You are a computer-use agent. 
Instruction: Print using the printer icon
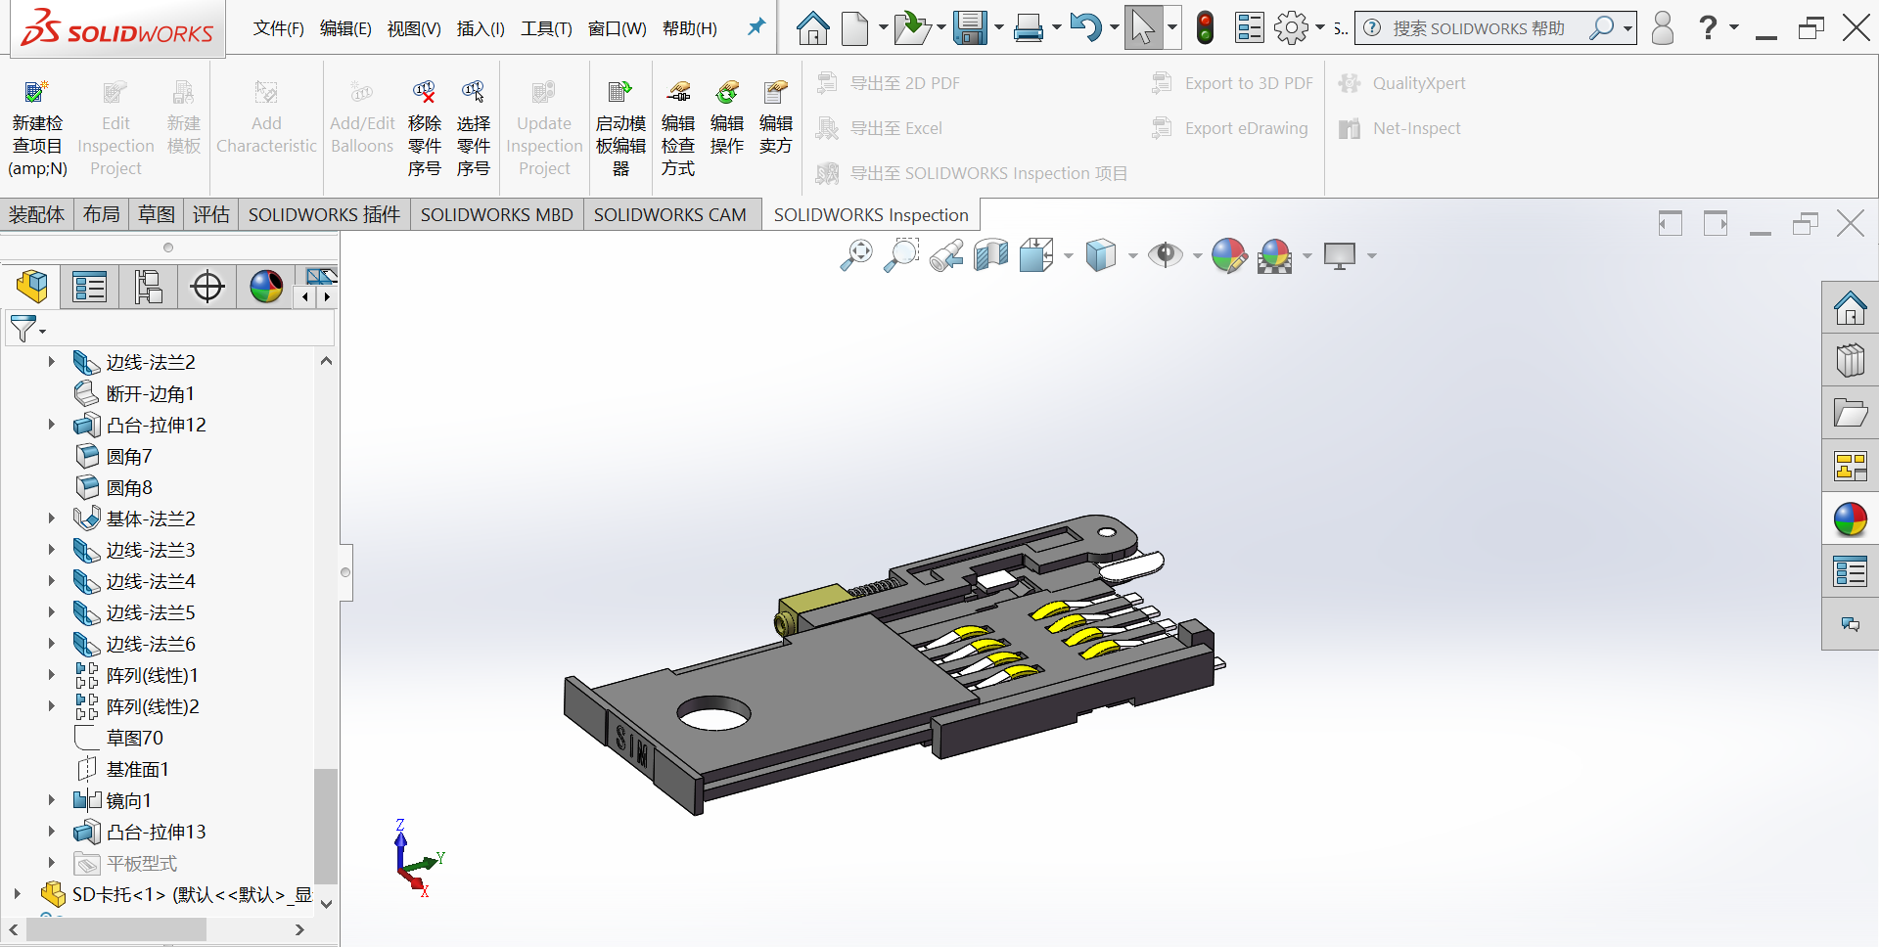click(x=1029, y=28)
